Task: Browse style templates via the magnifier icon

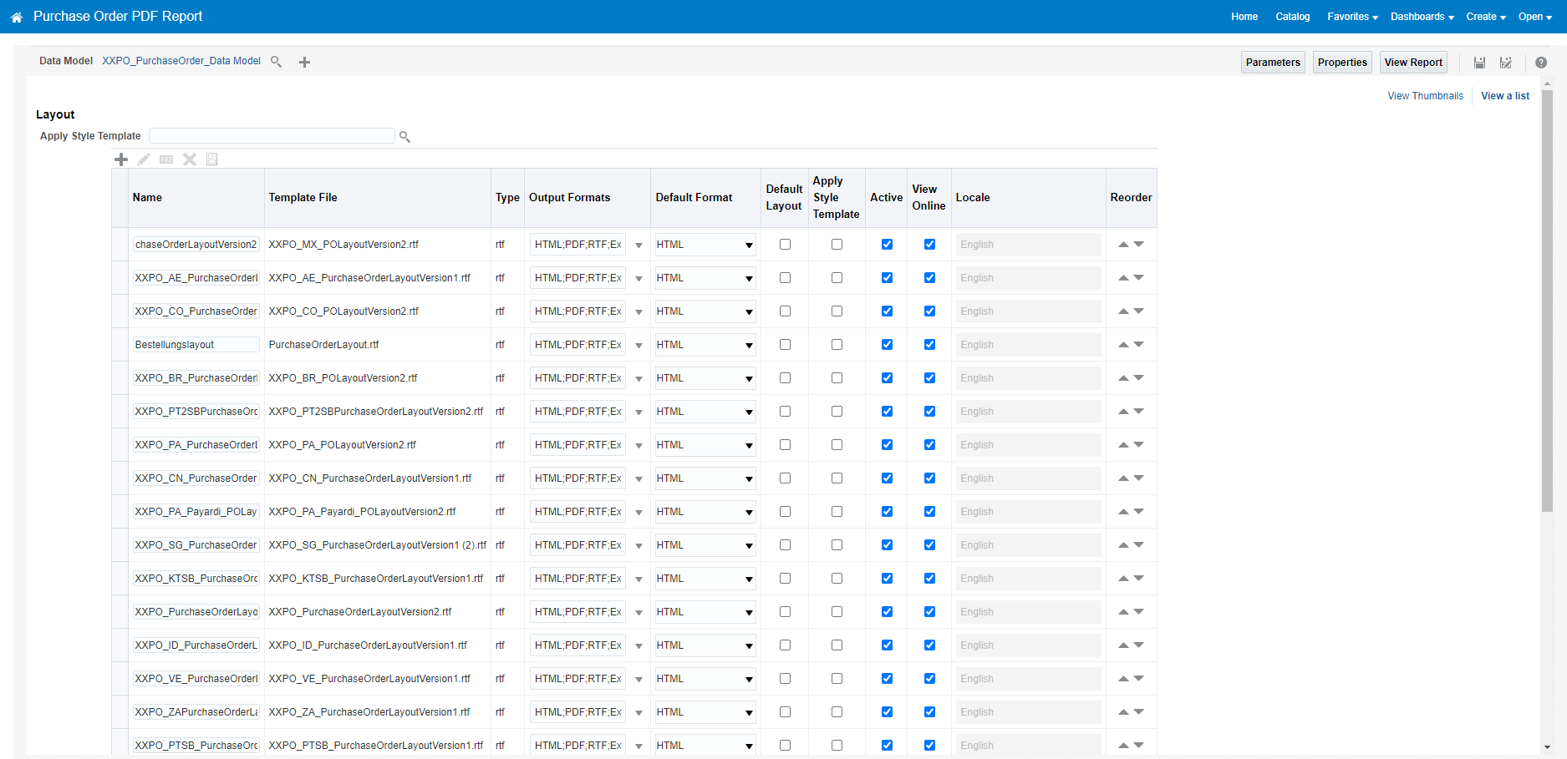Action: point(404,135)
